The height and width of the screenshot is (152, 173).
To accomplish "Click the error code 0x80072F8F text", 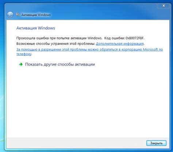I will (x=135, y=38).
